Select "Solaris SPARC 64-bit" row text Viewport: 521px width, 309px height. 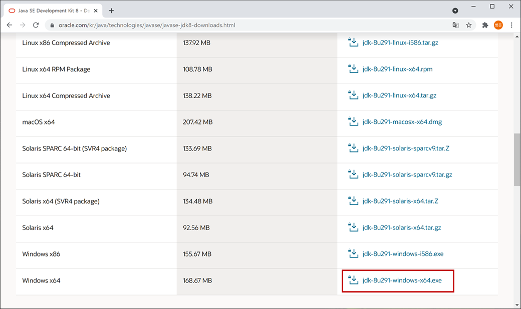pos(52,174)
